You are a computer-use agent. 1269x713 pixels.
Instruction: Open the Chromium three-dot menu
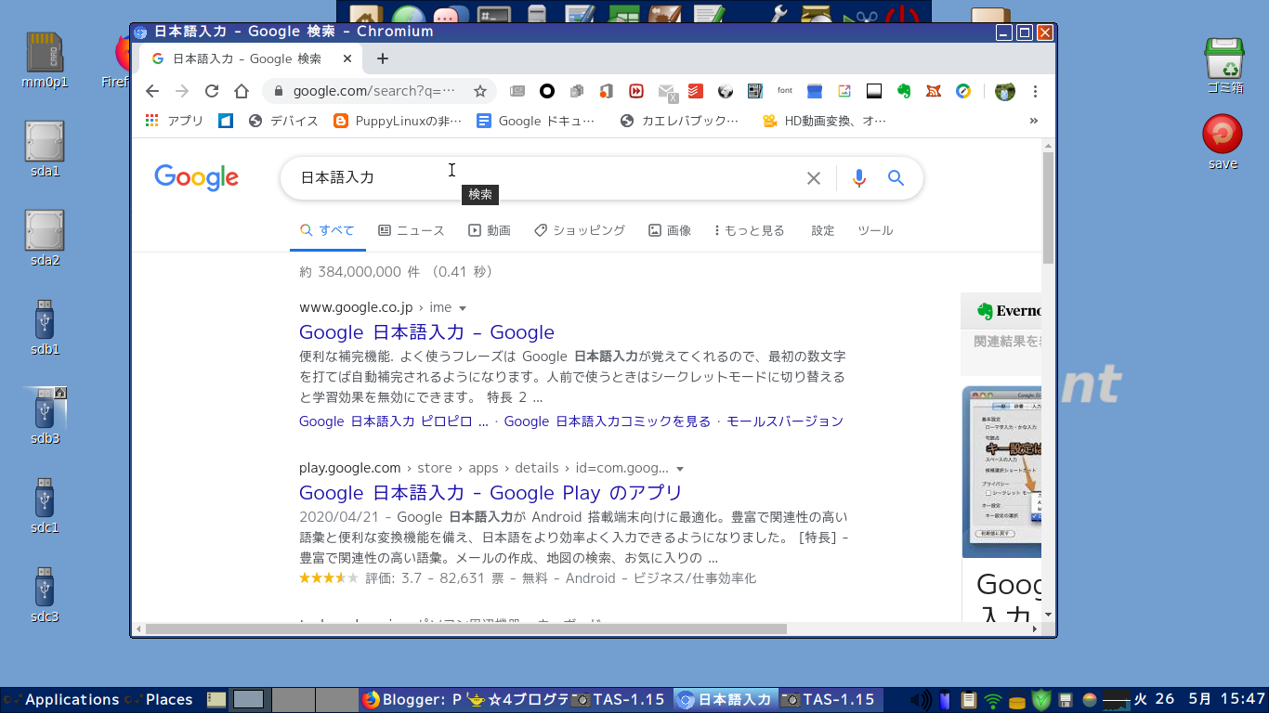(x=1035, y=91)
